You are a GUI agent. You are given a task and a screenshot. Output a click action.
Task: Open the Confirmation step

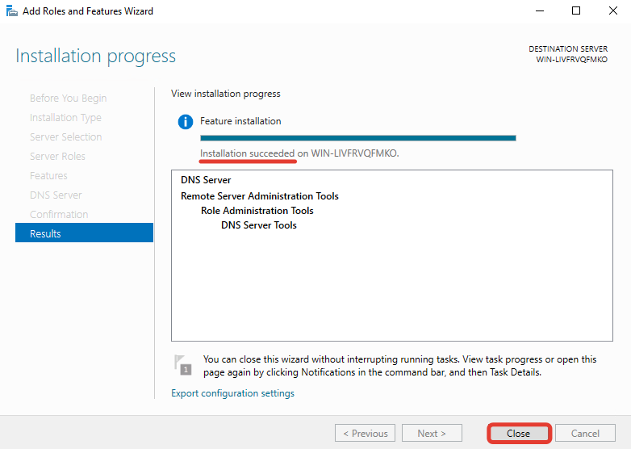59,214
